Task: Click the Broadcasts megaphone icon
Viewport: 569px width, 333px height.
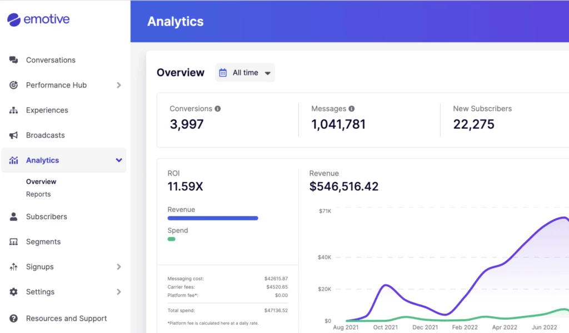Action: pos(13,135)
